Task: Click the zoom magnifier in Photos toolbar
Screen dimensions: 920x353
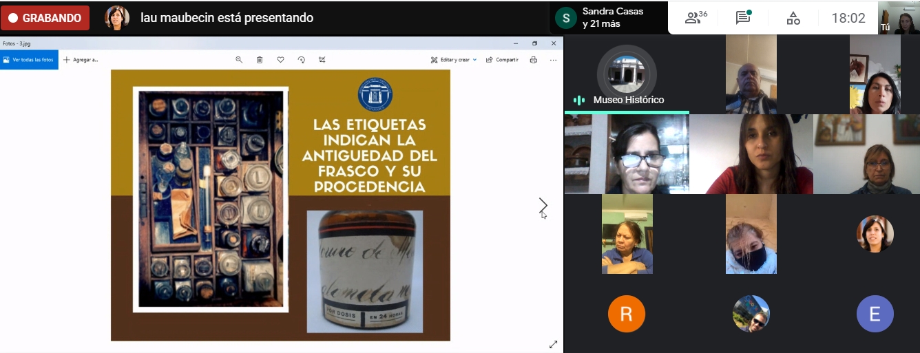Action: 239,60
